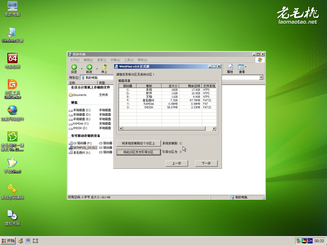Select the Documents folder in 我的电脑 window
The height and width of the screenshot is (245, 327).
click(78, 95)
